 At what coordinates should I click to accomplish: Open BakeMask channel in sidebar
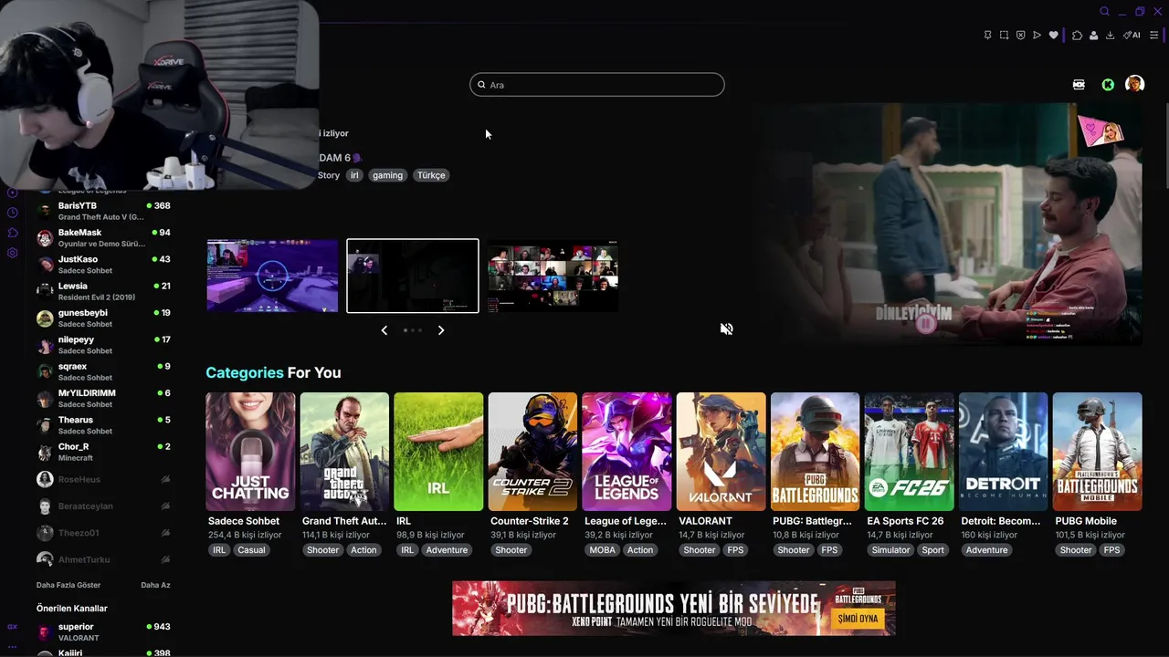103,238
